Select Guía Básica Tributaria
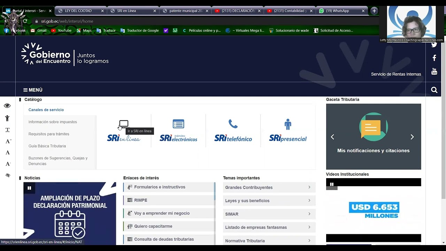This screenshot has width=446, height=251. [x=47, y=146]
